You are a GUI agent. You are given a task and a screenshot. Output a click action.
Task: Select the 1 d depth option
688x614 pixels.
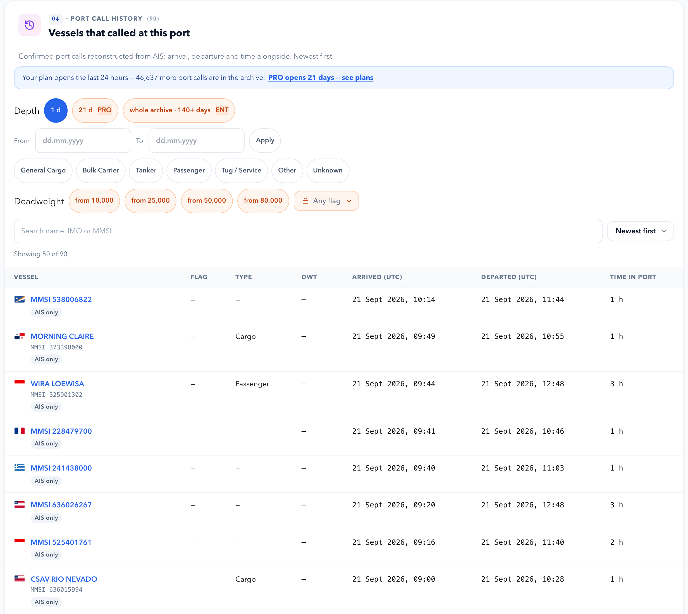click(x=56, y=110)
